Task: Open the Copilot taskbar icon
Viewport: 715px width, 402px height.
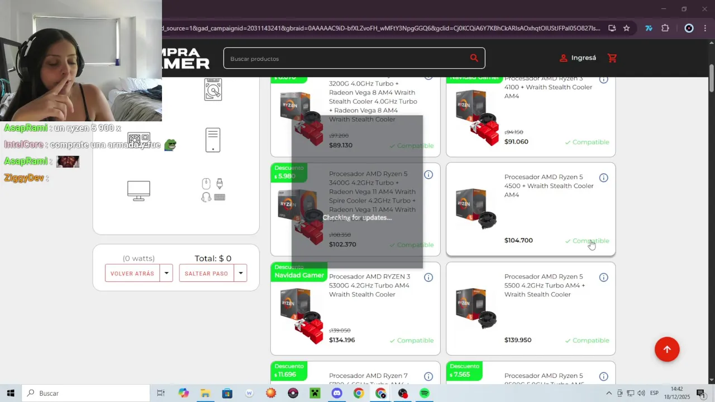Action: coord(183,393)
